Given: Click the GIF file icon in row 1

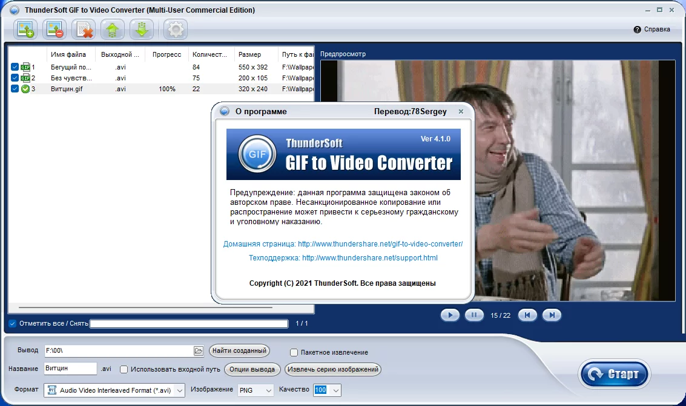Looking at the screenshot, I should click(x=25, y=67).
